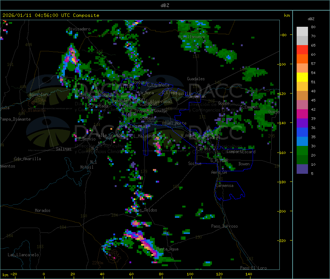Click the dark green 10-20 dBZ legend swatch
This screenshot has height=279, width=330.
302,160
